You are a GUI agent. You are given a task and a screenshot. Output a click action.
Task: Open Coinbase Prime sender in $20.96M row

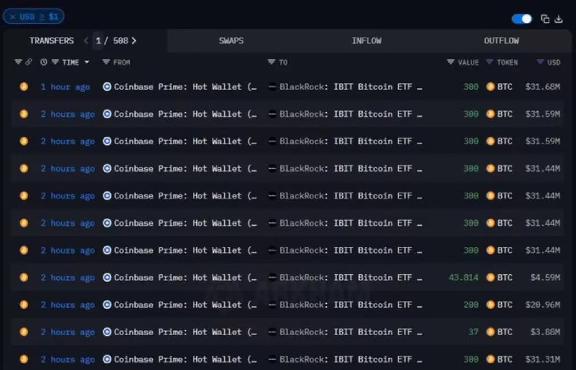(x=185, y=304)
